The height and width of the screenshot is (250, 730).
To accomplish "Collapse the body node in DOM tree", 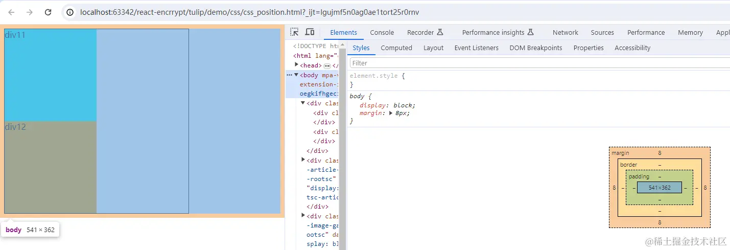I will tap(296, 75).
